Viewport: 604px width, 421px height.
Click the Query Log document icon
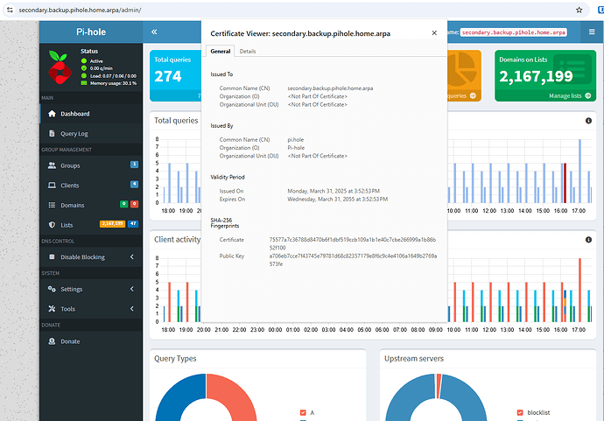tap(52, 133)
